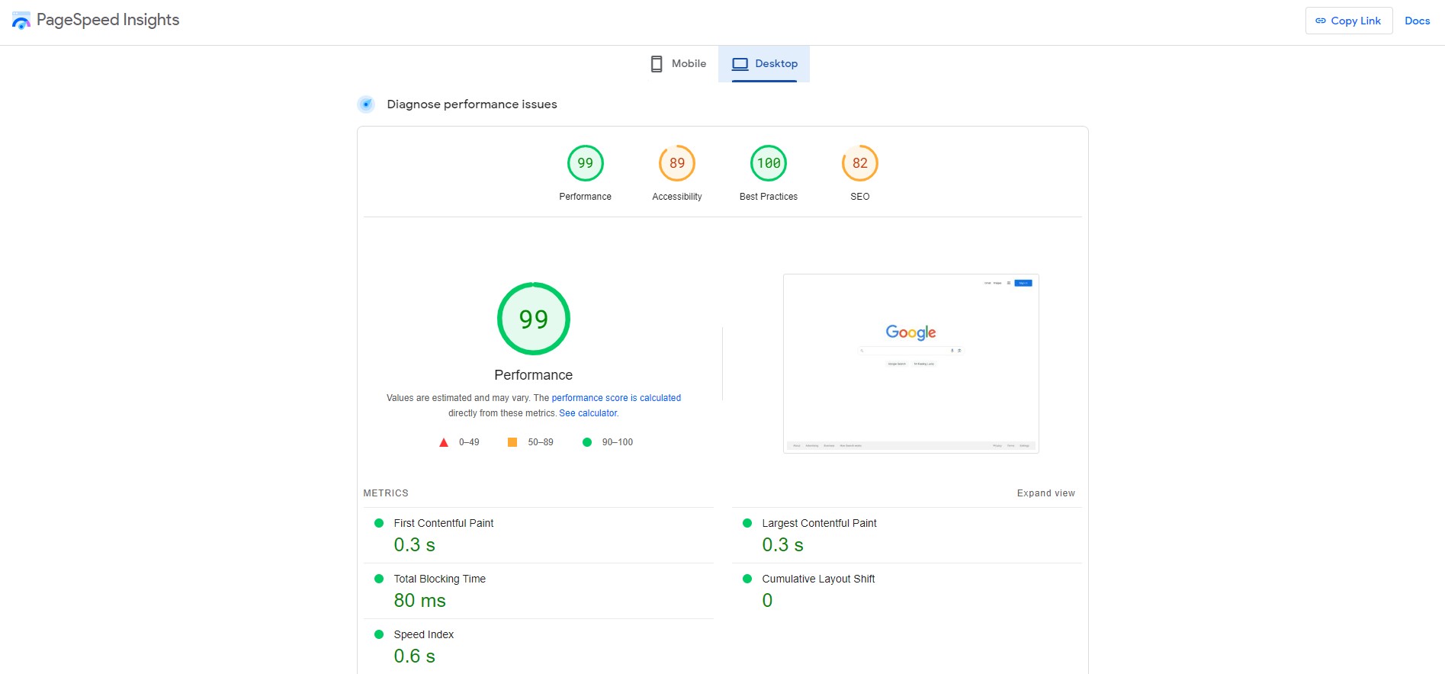Click the red triangle 0–49 legend icon
1445x674 pixels.
(444, 442)
